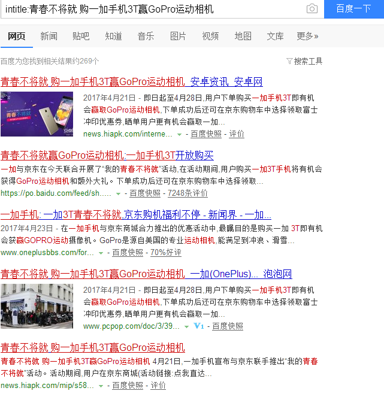Open 搜索工具 search tools

point(308,61)
